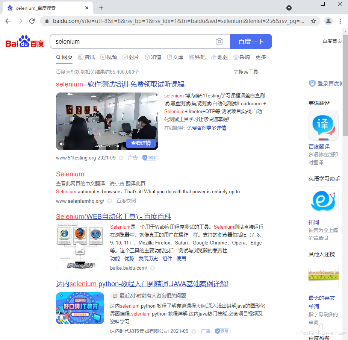Viewport: 348px width, 340px height.
Task: Open the tab search dropdown in title bar
Action: (x=289, y=8)
